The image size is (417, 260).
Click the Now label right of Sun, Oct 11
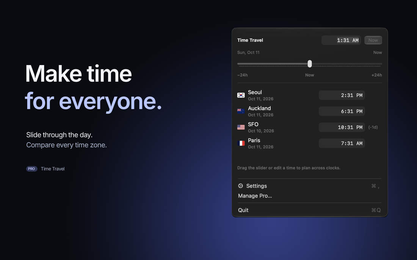click(x=377, y=52)
